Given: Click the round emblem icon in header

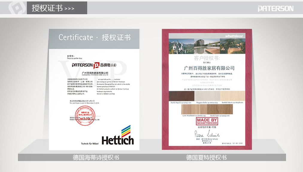Looking at the screenshot, I should pos(17,8).
